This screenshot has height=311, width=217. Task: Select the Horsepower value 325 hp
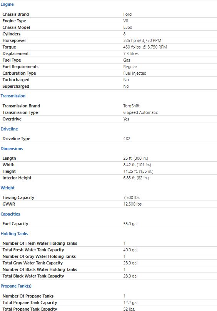tap(142, 40)
